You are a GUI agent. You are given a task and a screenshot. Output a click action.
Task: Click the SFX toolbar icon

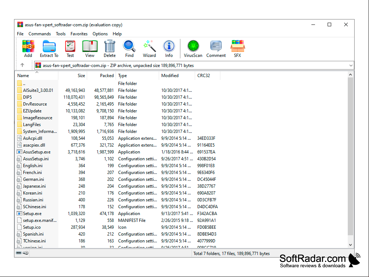pyautogui.click(x=238, y=46)
